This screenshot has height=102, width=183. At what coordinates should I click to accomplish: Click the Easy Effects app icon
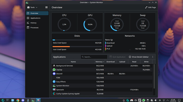pos(54,82)
